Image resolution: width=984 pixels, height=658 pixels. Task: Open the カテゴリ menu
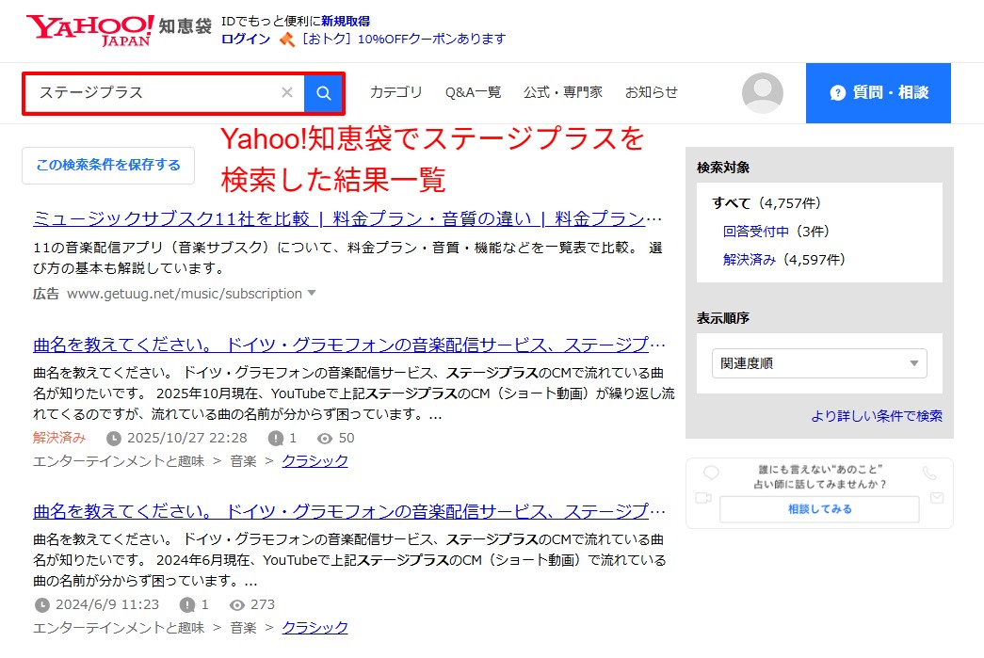click(396, 92)
